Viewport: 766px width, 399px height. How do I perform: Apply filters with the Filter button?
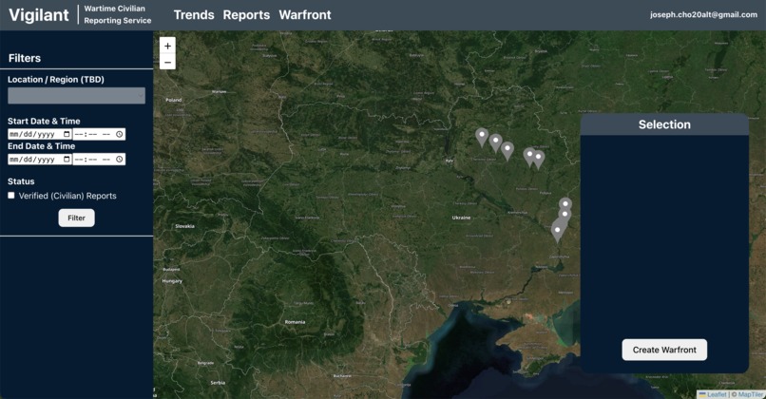click(x=77, y=218)
